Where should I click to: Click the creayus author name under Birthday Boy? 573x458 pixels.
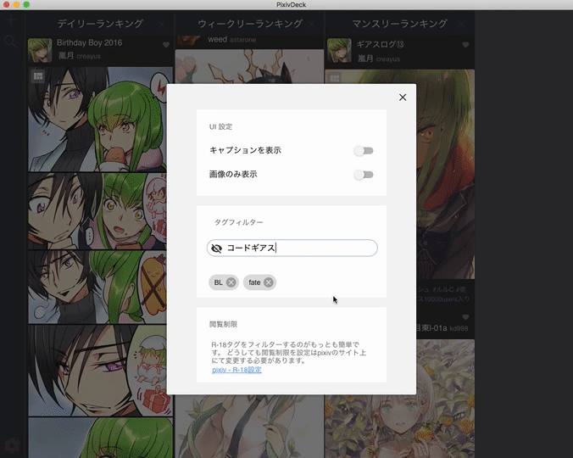point(88,56)
